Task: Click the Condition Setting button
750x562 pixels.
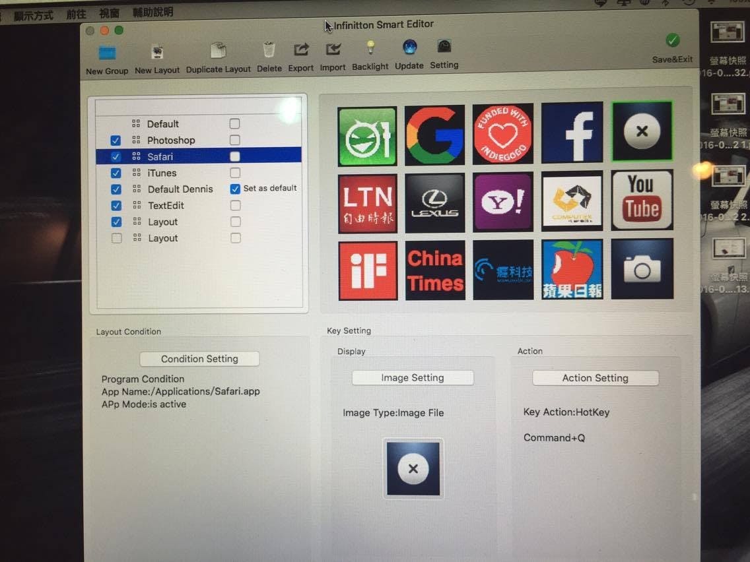Action: (199, 359)
